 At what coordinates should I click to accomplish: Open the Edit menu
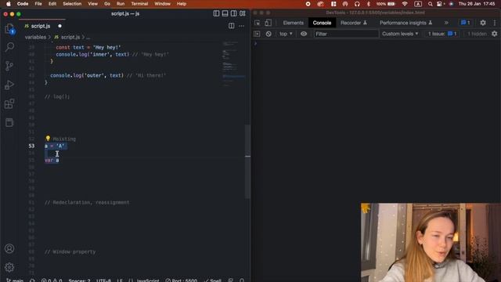(x=52, y=4)
